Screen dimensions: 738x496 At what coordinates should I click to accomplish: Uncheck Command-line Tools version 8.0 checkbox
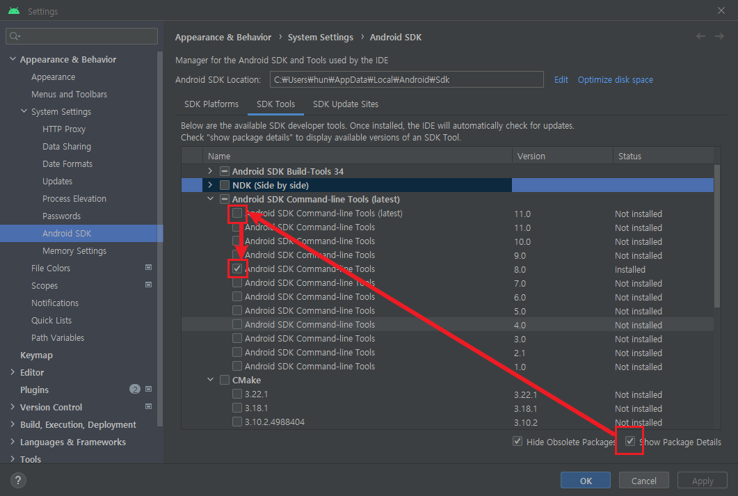(237, 269)
